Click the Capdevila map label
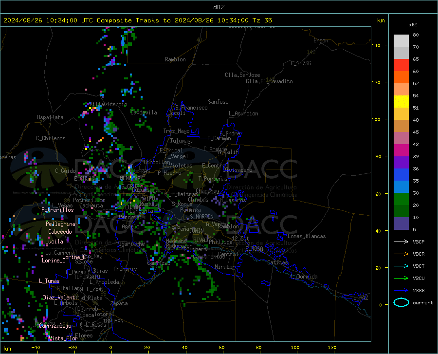The image size is (438, 354). 144,112
